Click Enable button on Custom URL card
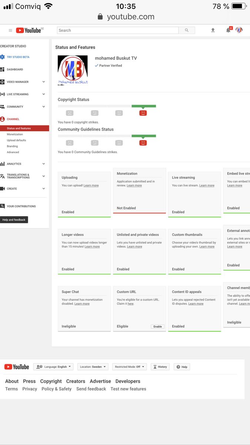This screenshot has width=250, height=445. [158, 327]
